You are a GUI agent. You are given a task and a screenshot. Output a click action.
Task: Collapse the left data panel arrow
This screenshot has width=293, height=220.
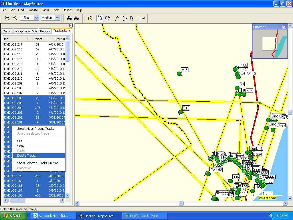coord(71,26)
